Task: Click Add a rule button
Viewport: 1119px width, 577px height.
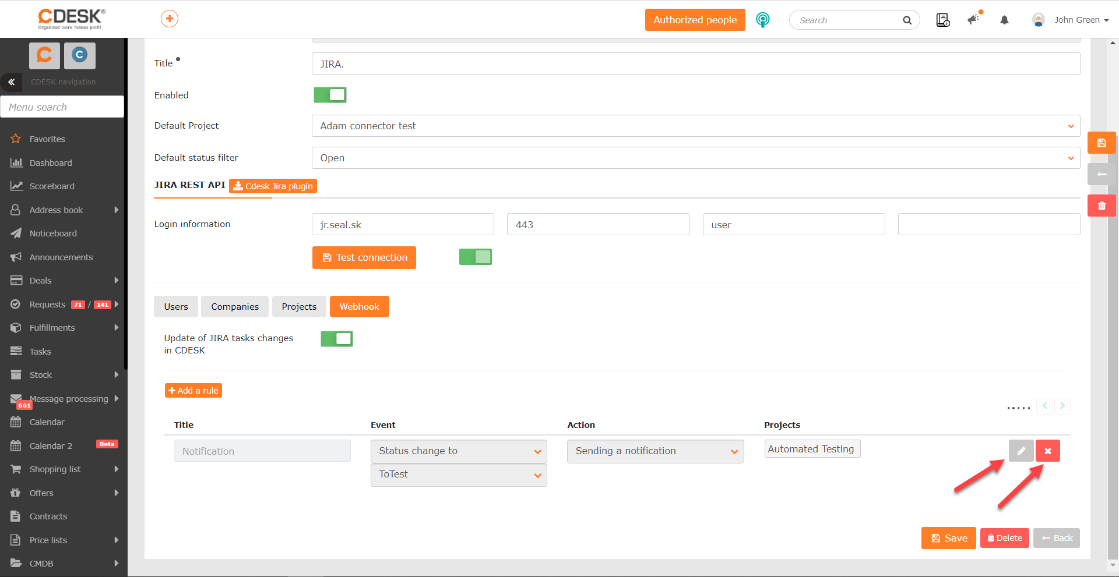Action: pos(193,391)
